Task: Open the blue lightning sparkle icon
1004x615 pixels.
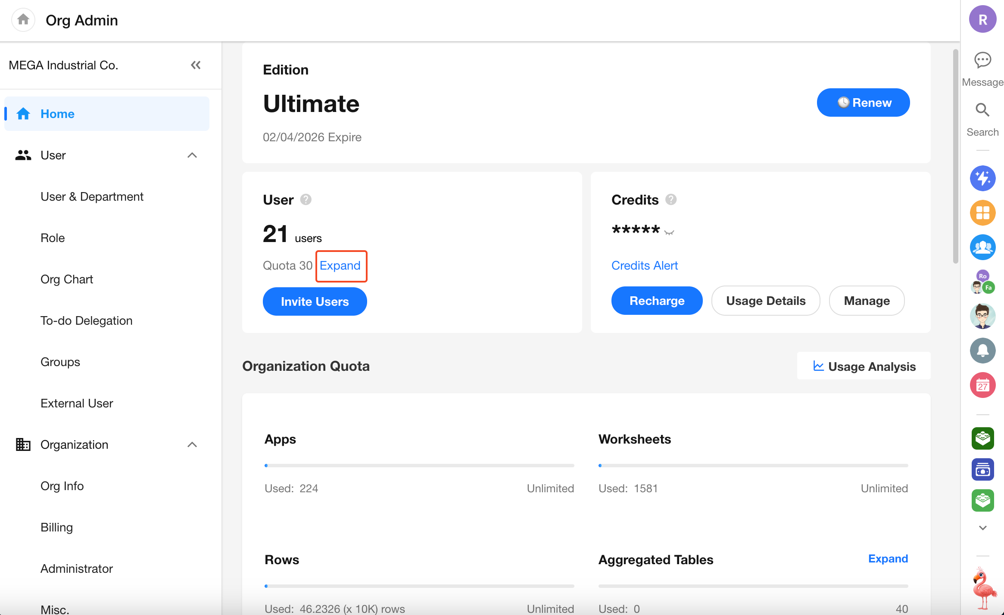Action: pyautogui.click(x=982, y=178)
